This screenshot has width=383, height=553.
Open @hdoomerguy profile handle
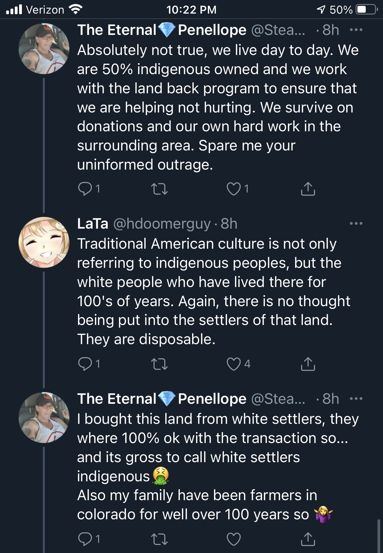162,223
